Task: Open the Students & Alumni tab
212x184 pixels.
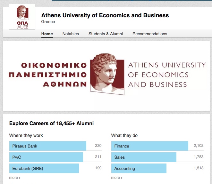Action: coord(106,34)
